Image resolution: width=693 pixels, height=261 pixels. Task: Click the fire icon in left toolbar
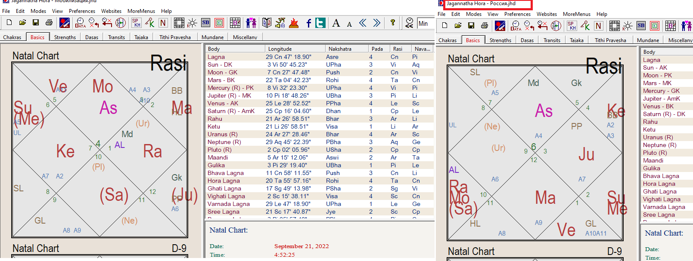(x=294, y=23)
